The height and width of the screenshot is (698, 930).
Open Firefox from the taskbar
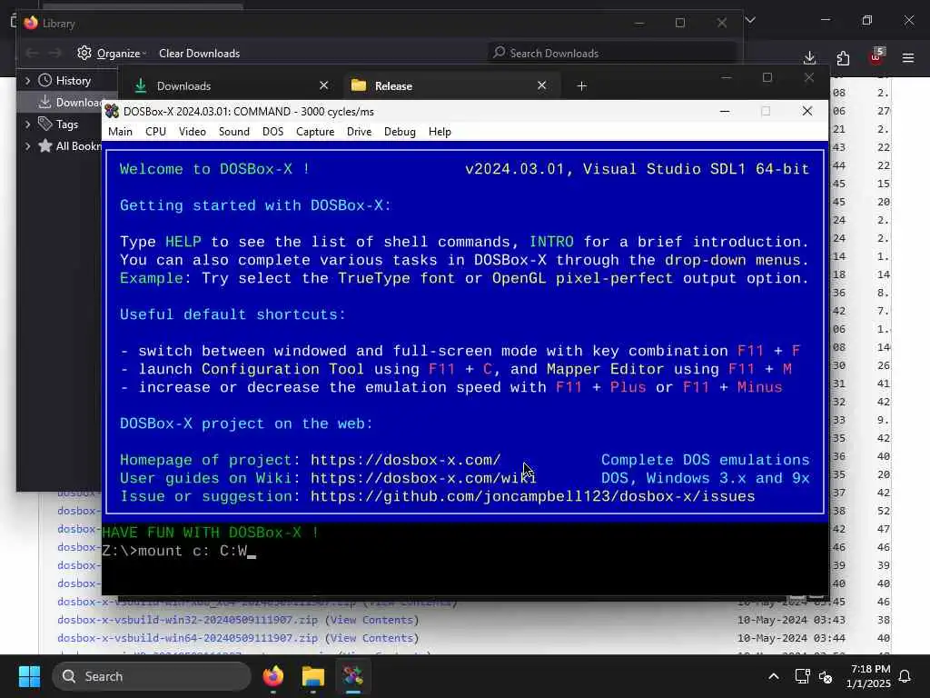272,676
